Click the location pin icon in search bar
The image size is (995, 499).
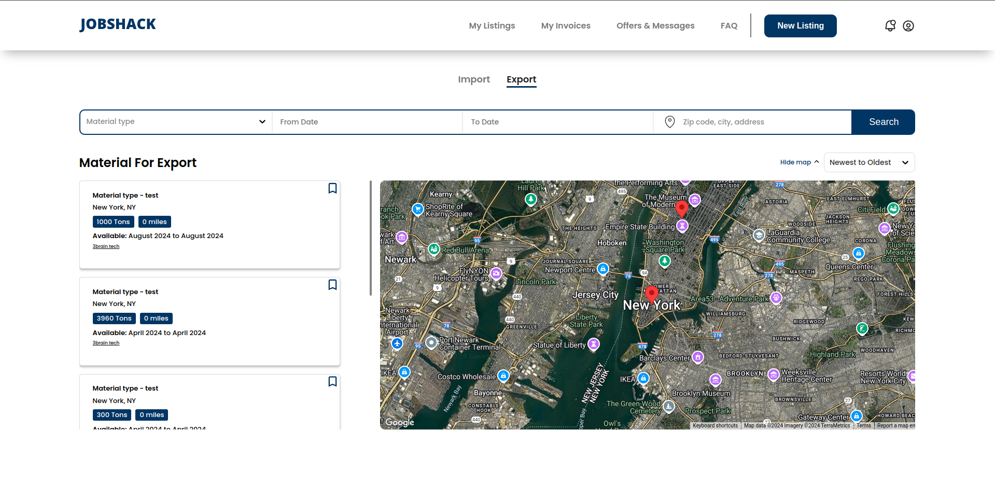point(669,122)
